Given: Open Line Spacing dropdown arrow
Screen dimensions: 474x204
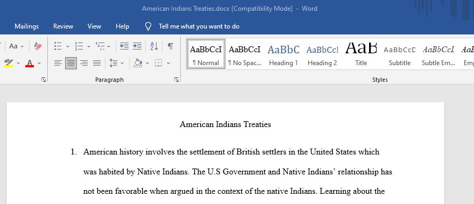Looking at the screenshot, I should click(x=122, y=63).
